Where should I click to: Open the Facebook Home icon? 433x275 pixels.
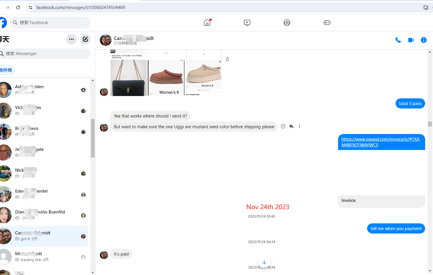point(207,23)
